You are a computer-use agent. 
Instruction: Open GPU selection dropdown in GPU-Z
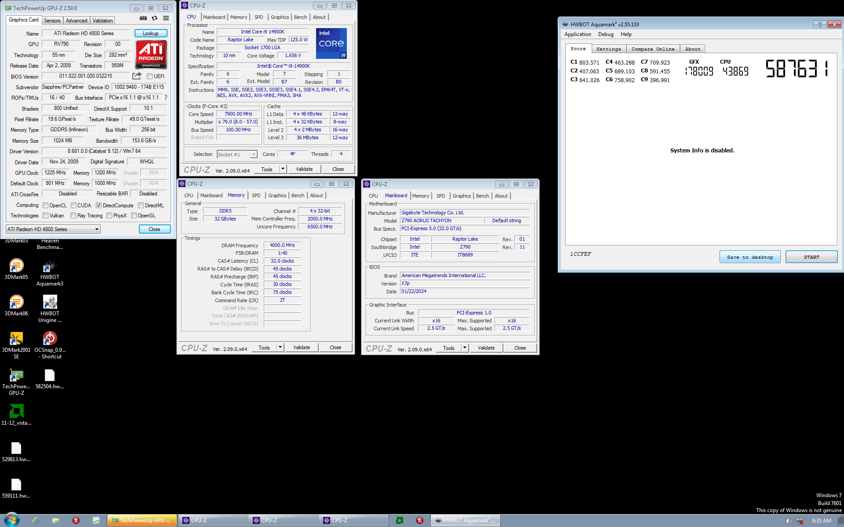point(53,229)
